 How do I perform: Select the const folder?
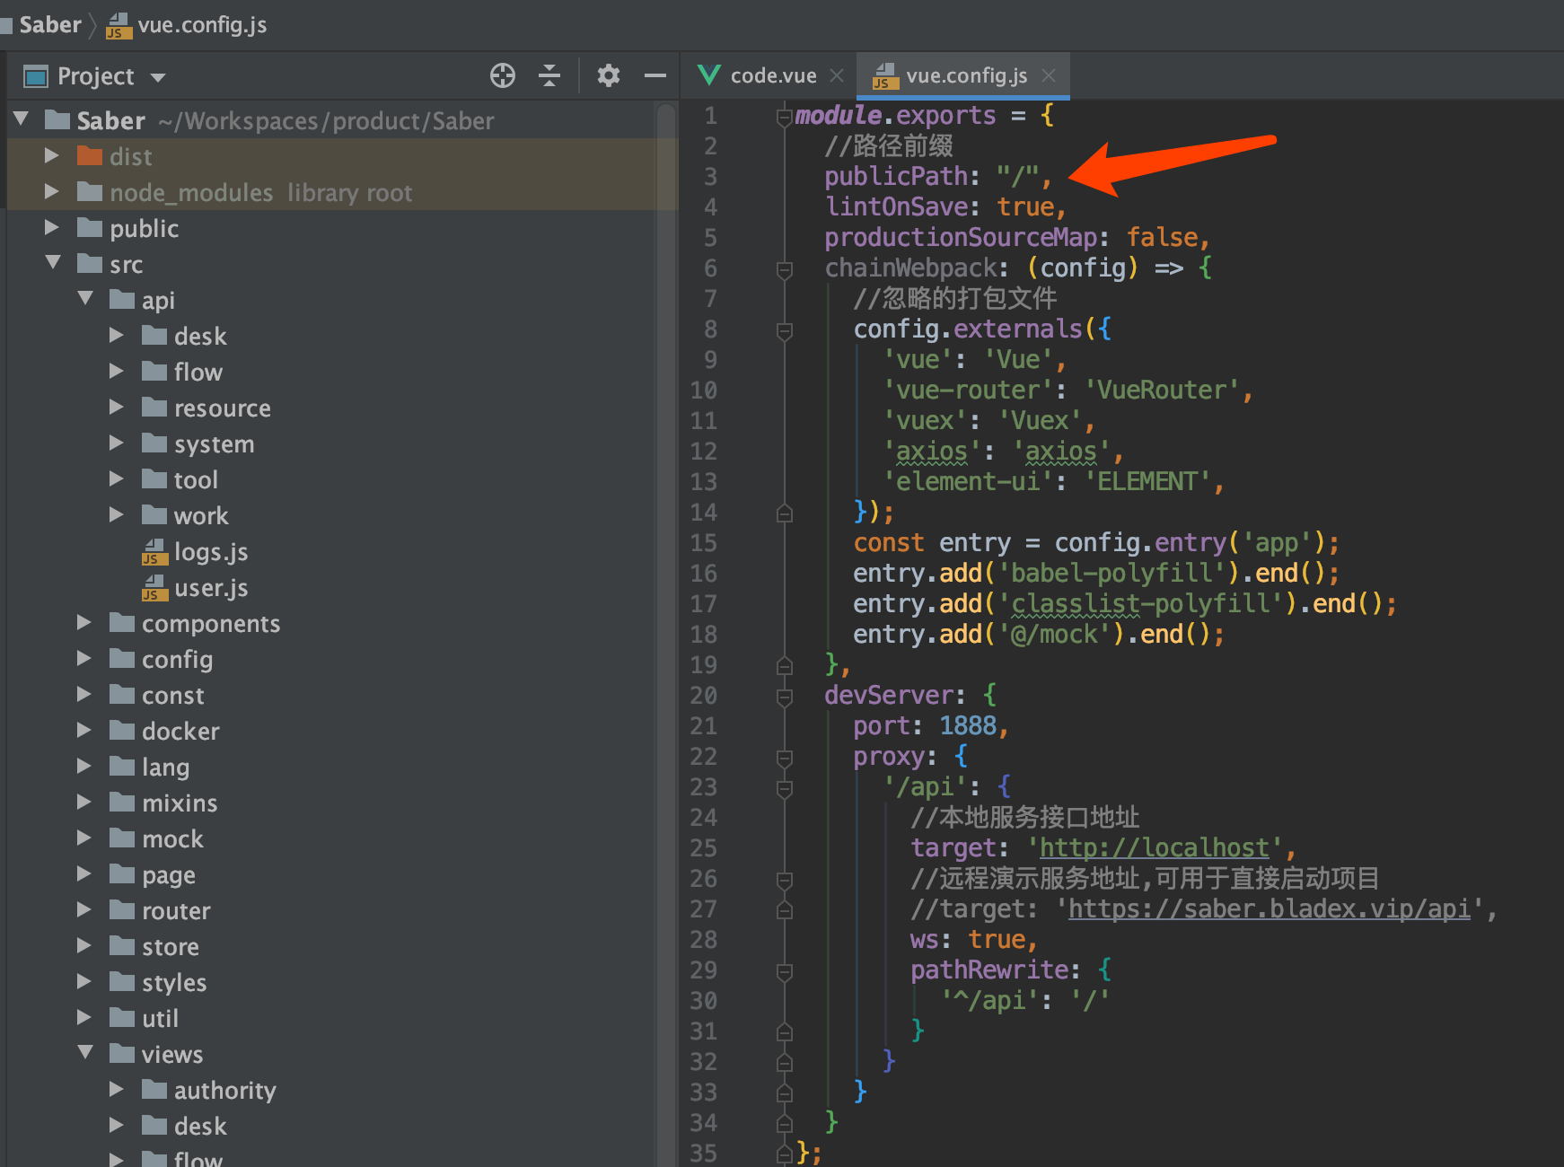click(x=173, y=696)
